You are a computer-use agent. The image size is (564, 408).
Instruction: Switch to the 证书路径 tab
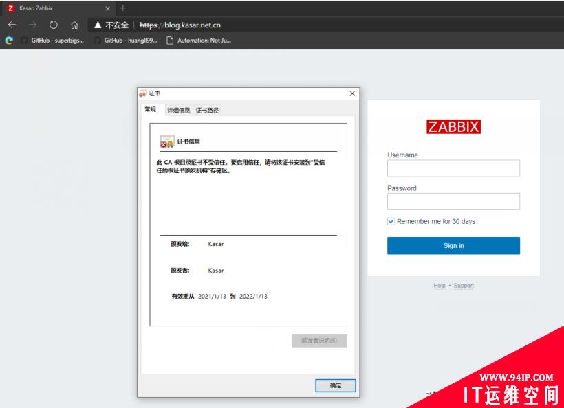207,111
